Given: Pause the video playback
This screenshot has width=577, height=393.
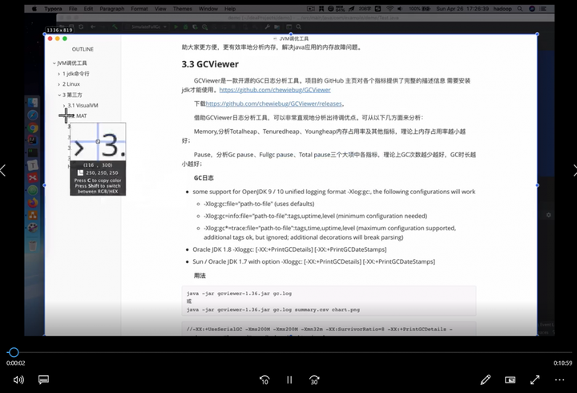Looking at the screenshot, I should [289, 379].
